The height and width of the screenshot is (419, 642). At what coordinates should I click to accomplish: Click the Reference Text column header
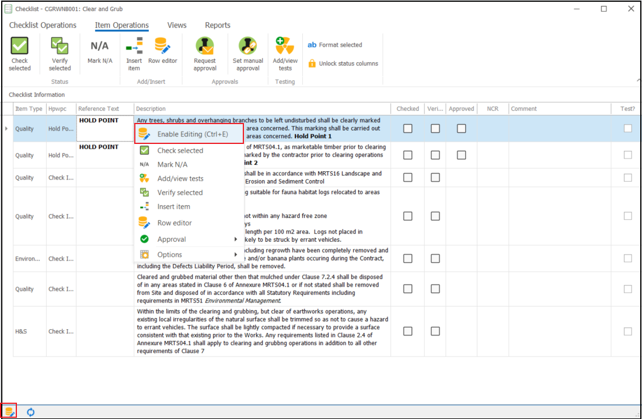[105, 109]
